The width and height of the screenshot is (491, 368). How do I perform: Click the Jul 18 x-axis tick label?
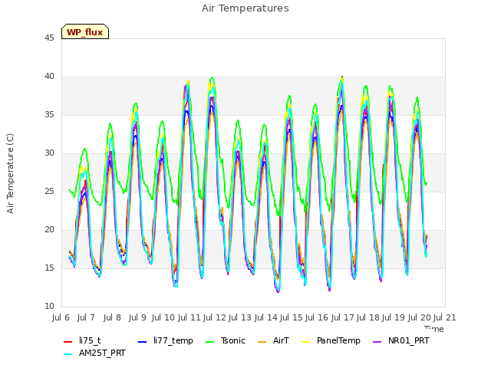(368, 317)
